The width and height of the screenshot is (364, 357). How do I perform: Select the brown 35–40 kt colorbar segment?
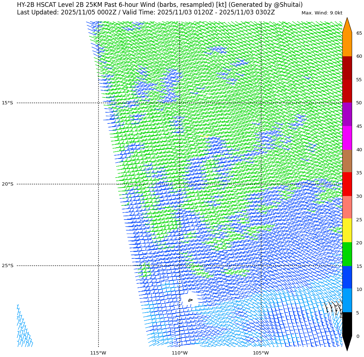pyautogui.click(x=347, y=161)
